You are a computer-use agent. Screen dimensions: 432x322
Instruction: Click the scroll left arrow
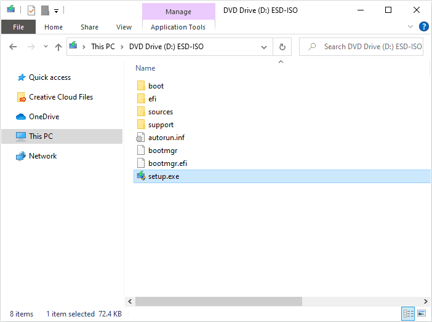130,301
